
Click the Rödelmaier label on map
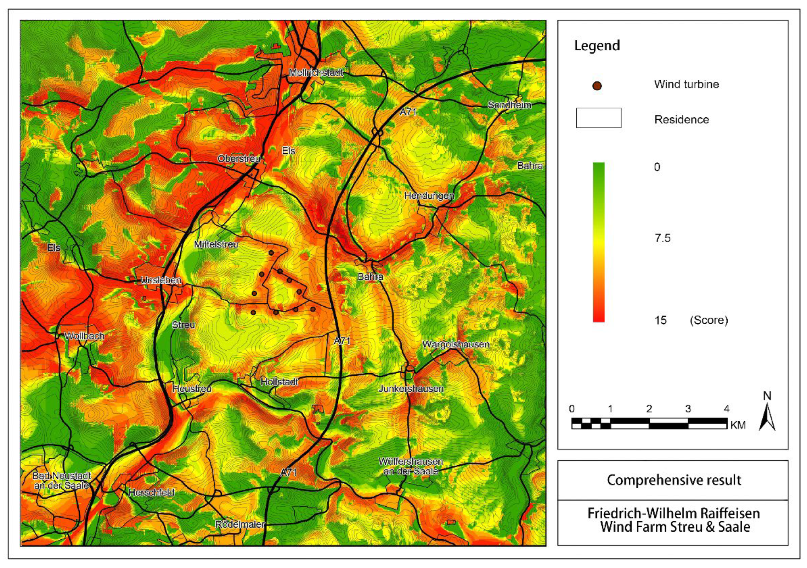coord(240,524)
